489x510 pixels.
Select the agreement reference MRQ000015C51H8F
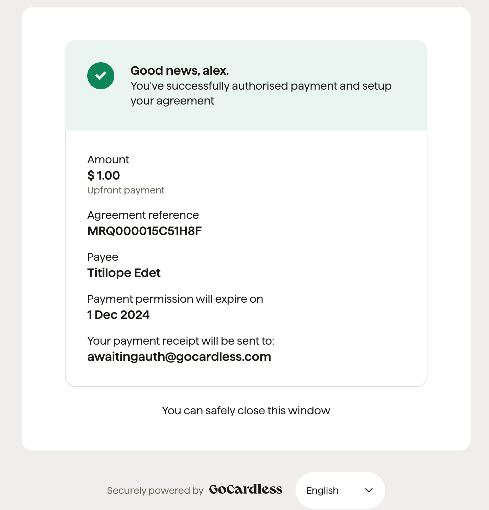pos(144,231)
